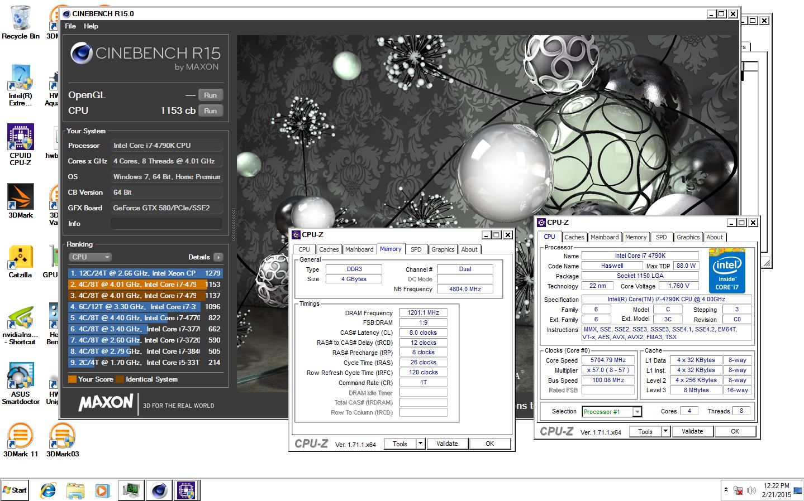Click OK in CPU-Z memory window
This screenshot has width=804, height=501.
pyautogui.click(x=489, y=444)
